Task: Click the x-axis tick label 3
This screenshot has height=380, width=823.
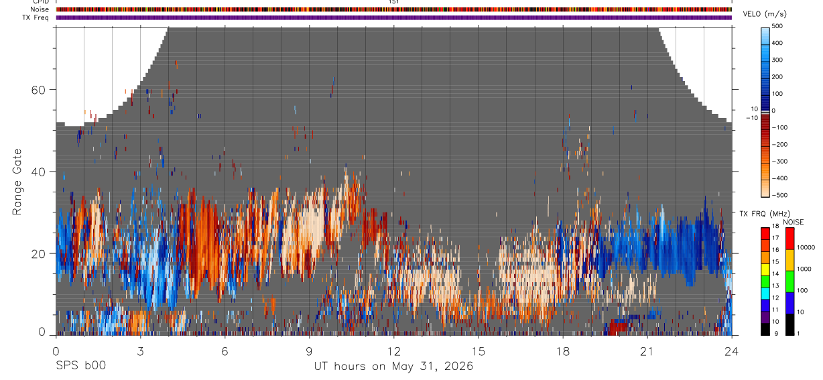Action: (x=140, y=351)
